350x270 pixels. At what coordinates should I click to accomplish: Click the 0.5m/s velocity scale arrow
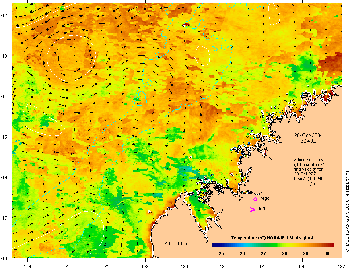[x=307, y=184]
